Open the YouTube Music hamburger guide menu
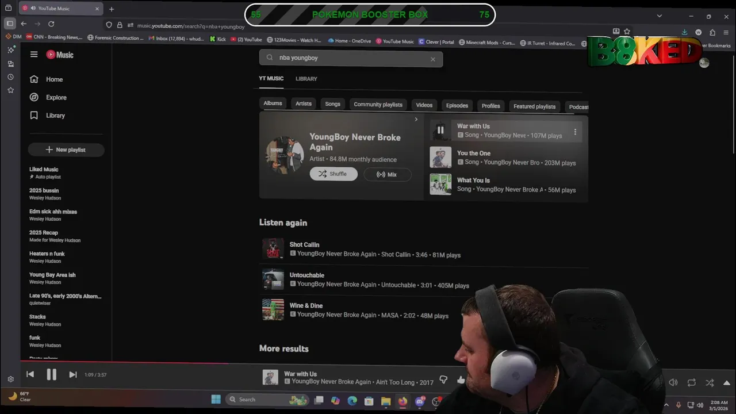The width and height of the screenshot is (736, 414). 34,54
